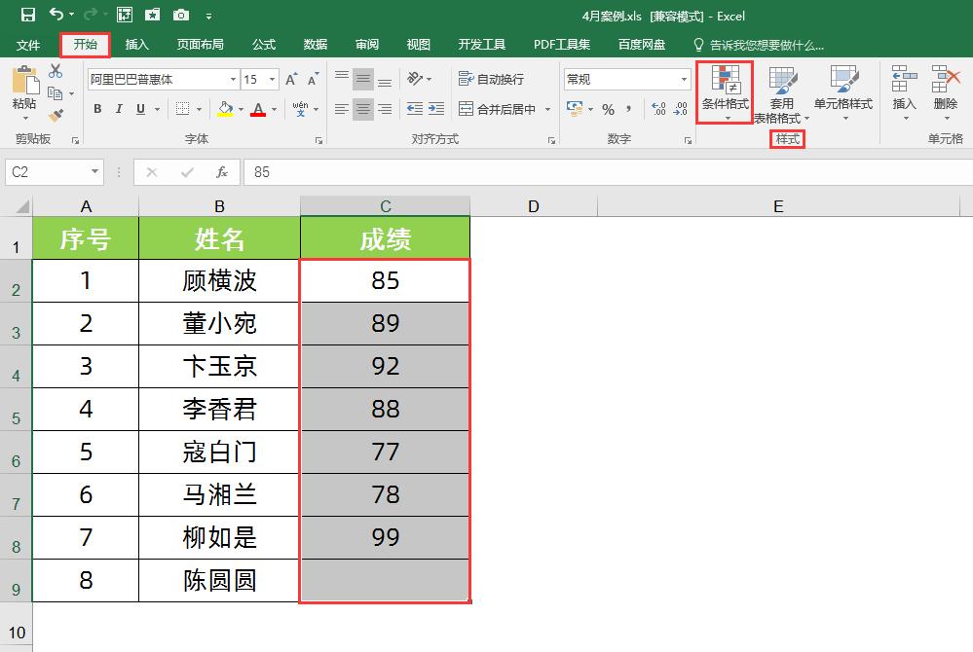Toggle underline formatting with U icon
Screen dimensions: 973x652
coord(140,109)
